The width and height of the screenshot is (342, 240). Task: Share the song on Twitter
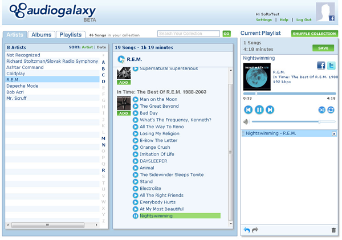pyautogui.click(x=331, y=66)
